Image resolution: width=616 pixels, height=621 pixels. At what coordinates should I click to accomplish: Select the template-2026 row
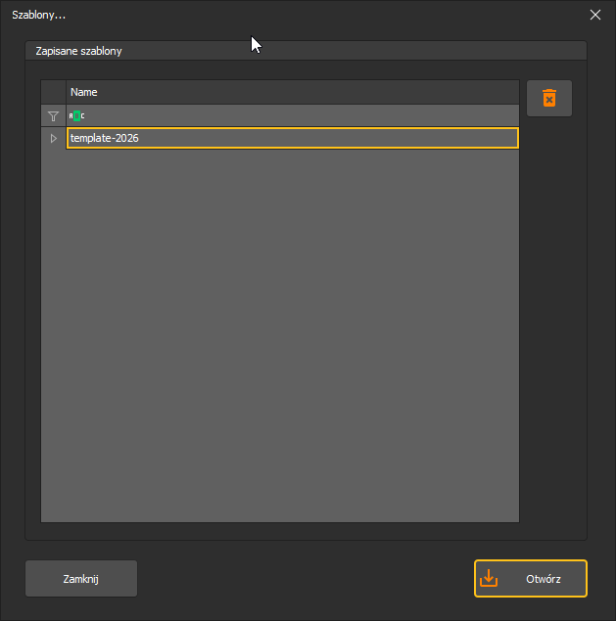(293, 138)
